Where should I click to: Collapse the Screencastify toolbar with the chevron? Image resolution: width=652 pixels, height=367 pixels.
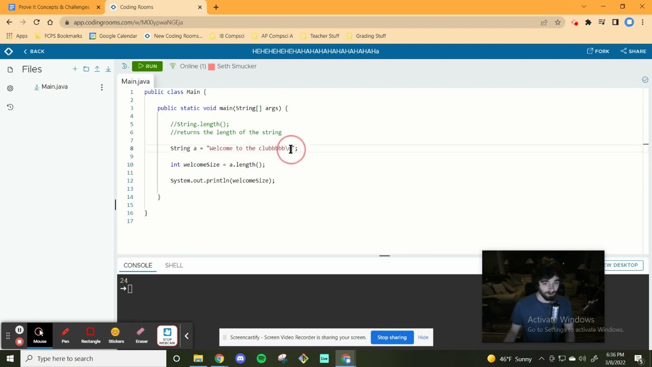coord(186,336)
